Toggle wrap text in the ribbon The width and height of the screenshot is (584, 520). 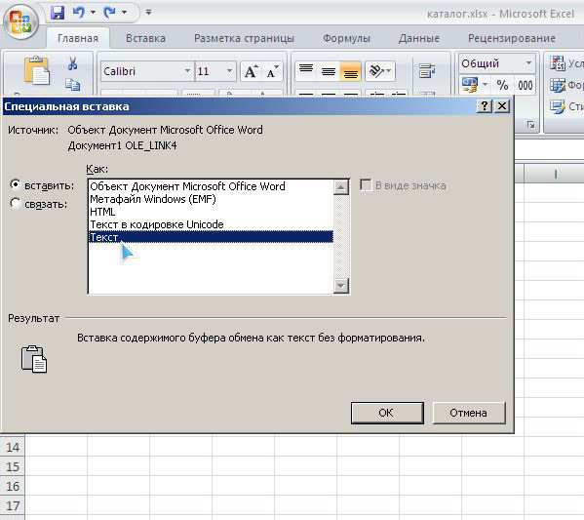coord(427,71)
